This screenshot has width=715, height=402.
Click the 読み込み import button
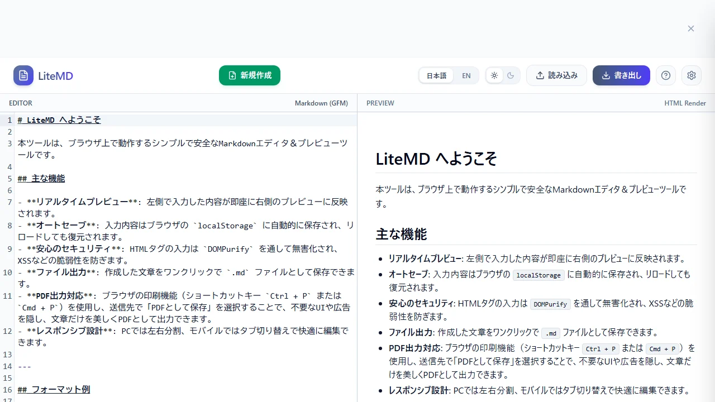pos(556,75)
